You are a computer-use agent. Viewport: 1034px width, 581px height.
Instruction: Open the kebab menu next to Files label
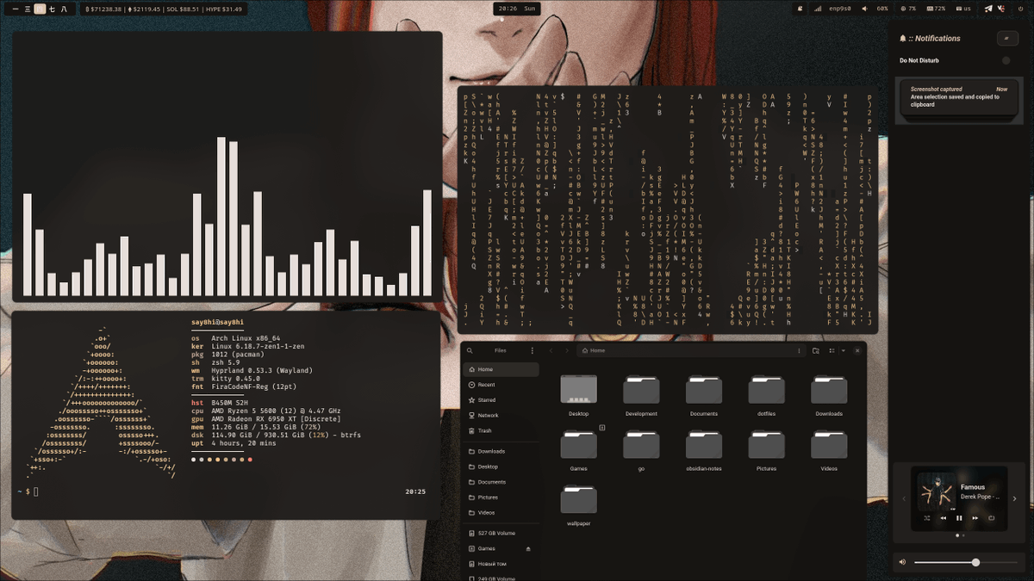point(532,350)
